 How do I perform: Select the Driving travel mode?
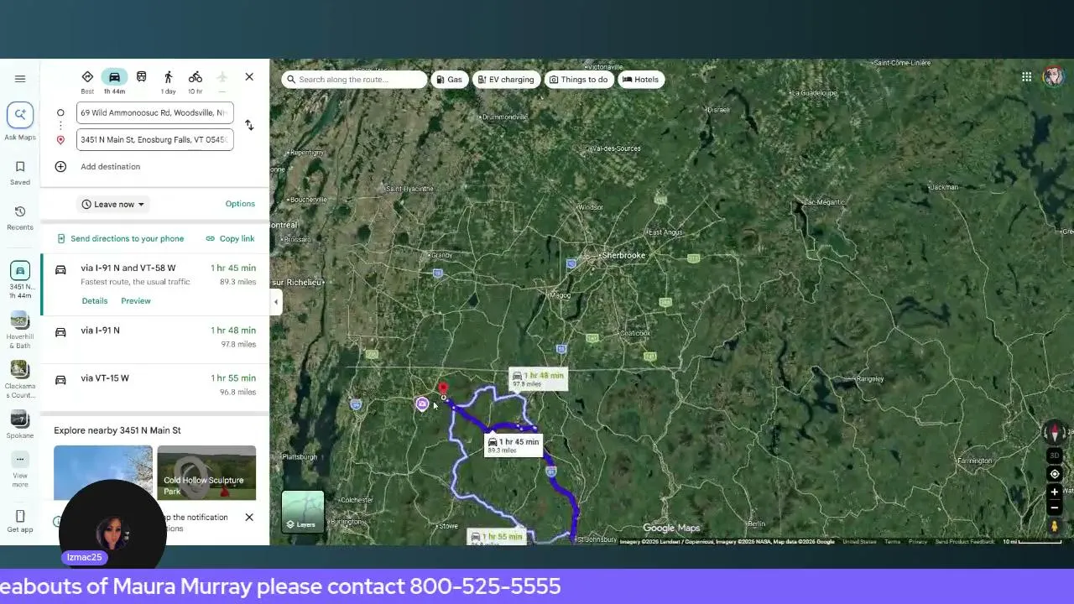click(114, 81)
